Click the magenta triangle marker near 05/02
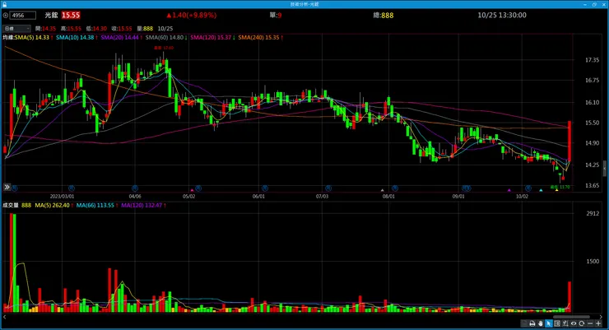 coord(192,190)
